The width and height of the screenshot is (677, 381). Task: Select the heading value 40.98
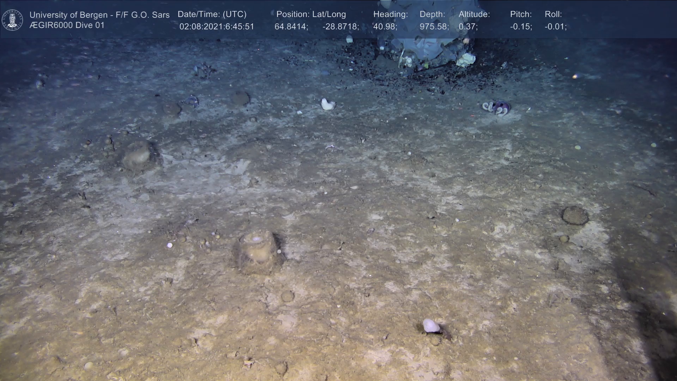click(385, 27)
